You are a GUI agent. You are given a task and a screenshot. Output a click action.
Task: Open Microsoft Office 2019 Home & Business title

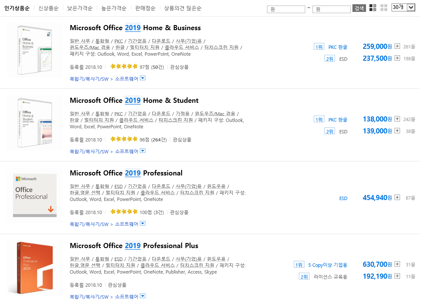(135, 28)
